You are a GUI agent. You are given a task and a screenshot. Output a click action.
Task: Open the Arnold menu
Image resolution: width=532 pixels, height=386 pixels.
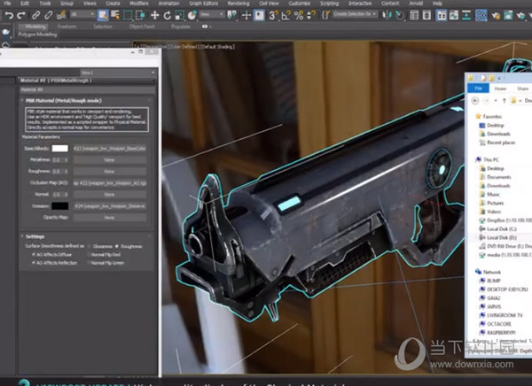(416, 4)
